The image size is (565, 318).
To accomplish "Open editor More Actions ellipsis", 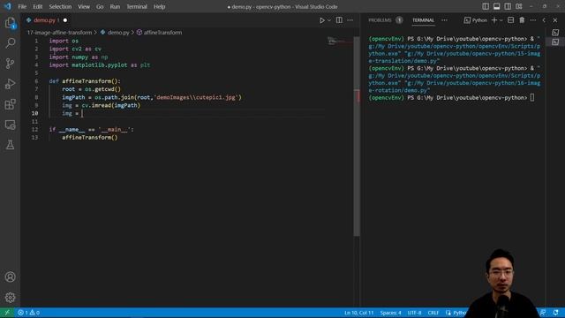I will tap(350, 20).
